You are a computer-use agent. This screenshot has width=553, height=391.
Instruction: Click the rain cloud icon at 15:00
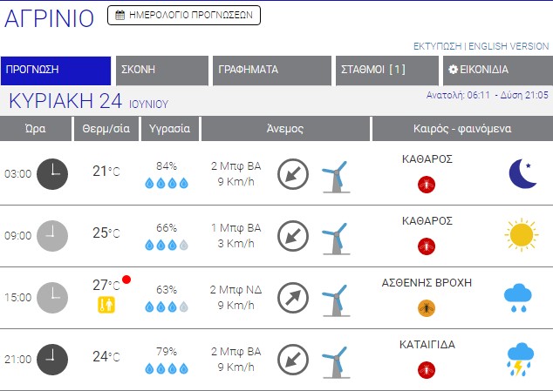point(522,299)
